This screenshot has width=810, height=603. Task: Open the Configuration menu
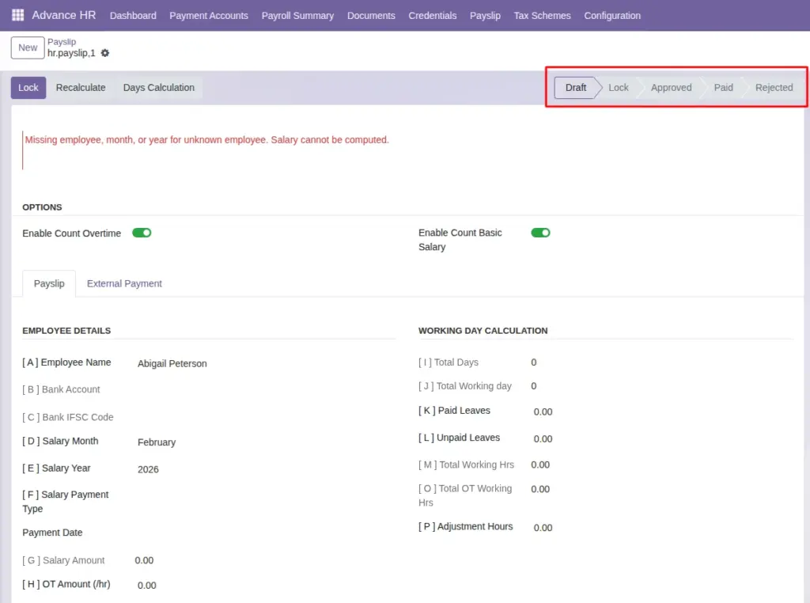612,16
